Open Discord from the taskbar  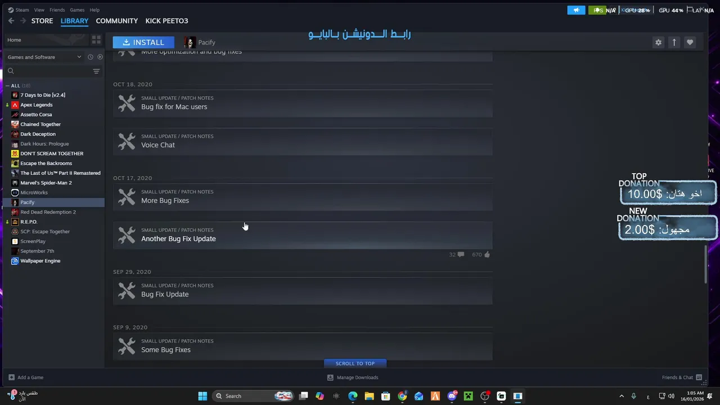(x=452, y=396)
